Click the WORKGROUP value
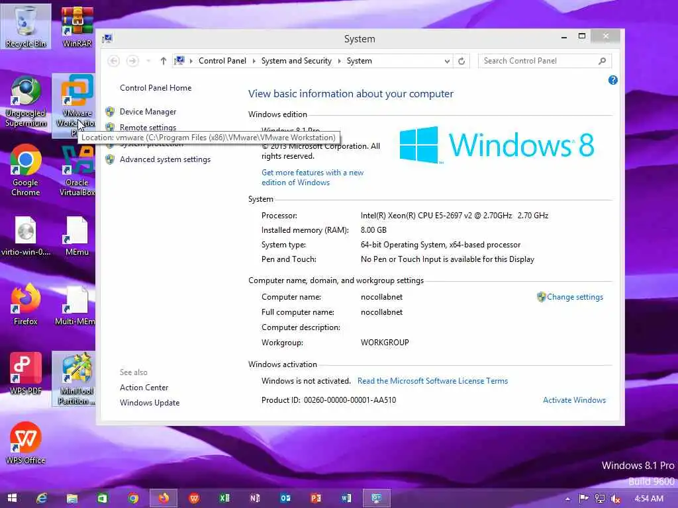Image resolution: width=678 pixels, height=508 pixels. 385,343
